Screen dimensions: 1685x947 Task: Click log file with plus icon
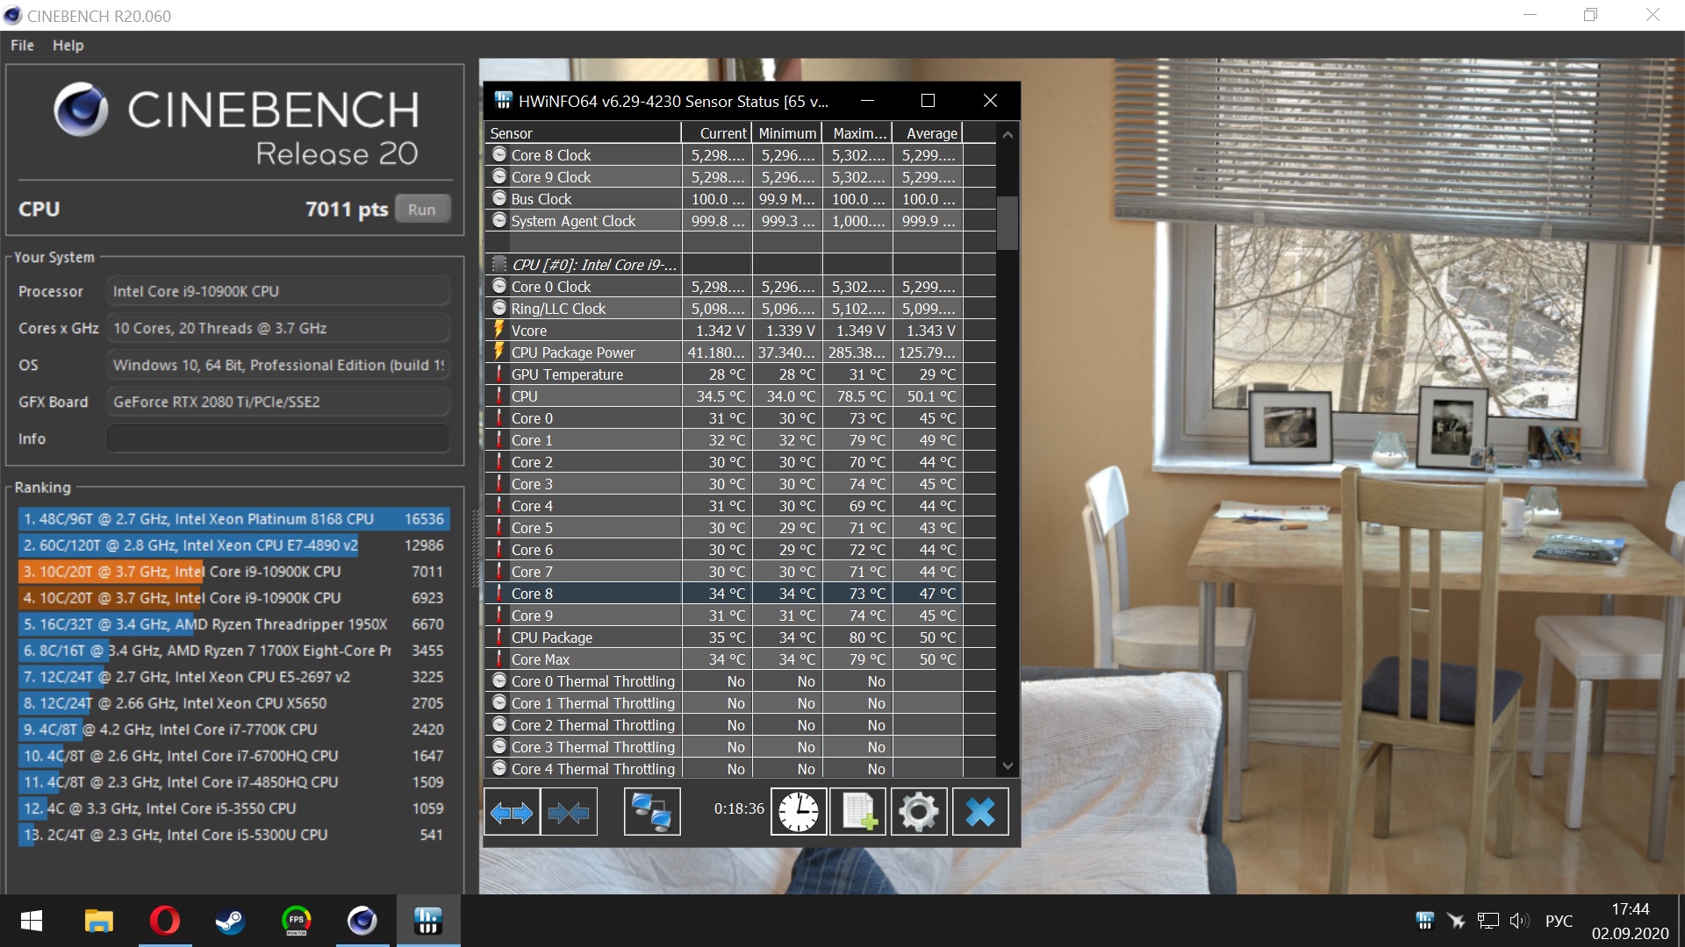tap(857, 812)
